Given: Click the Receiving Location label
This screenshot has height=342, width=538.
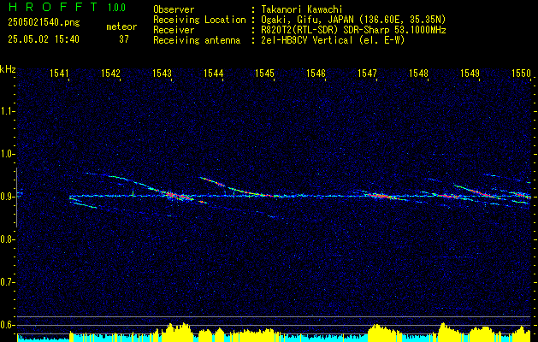Looking at the screenshot, I should 199,20.
